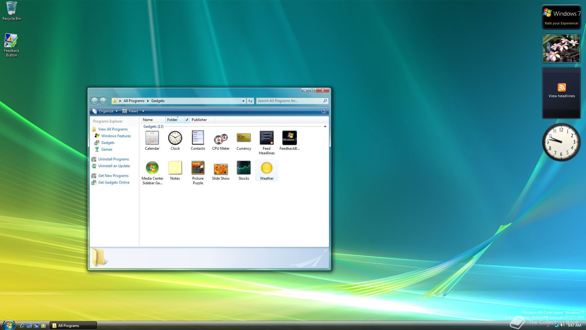Select the Weather gadget icon
The height and width of the screenshot is (330, 586).
click(266, 168)
